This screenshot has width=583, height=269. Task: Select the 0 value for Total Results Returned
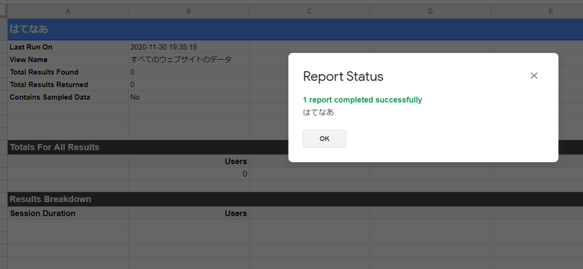(189, 84)
